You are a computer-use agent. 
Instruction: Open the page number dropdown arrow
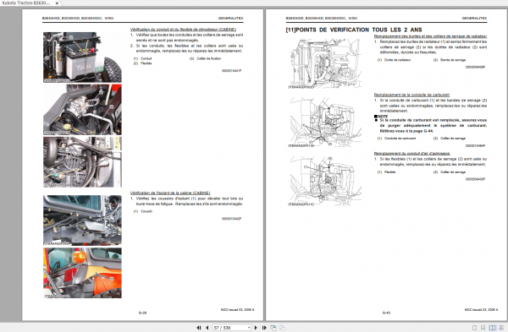(x=249, y=328)
